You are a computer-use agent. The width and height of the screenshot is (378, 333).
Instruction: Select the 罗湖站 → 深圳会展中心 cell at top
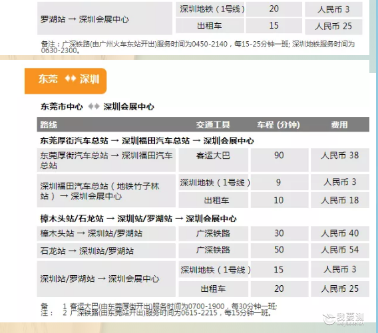click(105, 19)
